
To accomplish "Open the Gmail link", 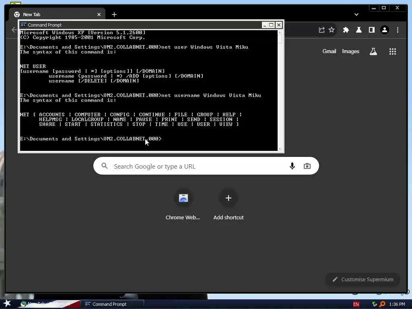I will [x=329, y=51].
